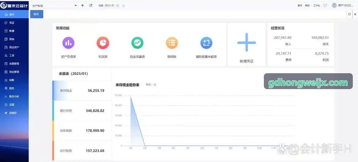The image size is (358, 162).
Task: Click the big plus for 新增凭证
Action: [x=247, y=42]
